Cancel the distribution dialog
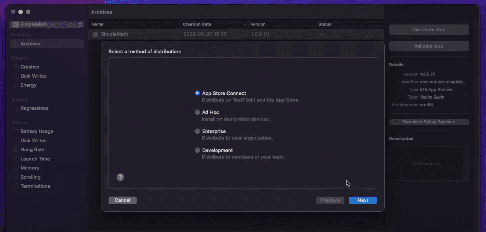 (x=122, y=200)
